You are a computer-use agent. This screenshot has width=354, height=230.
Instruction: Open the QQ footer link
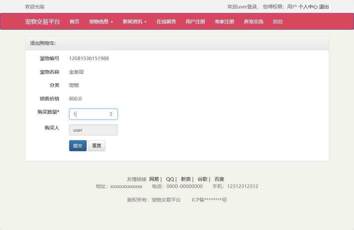pos(170,179)
